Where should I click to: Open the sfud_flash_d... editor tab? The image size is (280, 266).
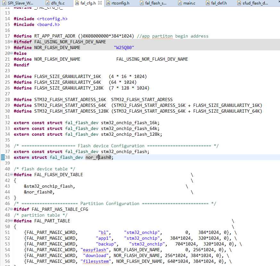click(x=253, y=3)
